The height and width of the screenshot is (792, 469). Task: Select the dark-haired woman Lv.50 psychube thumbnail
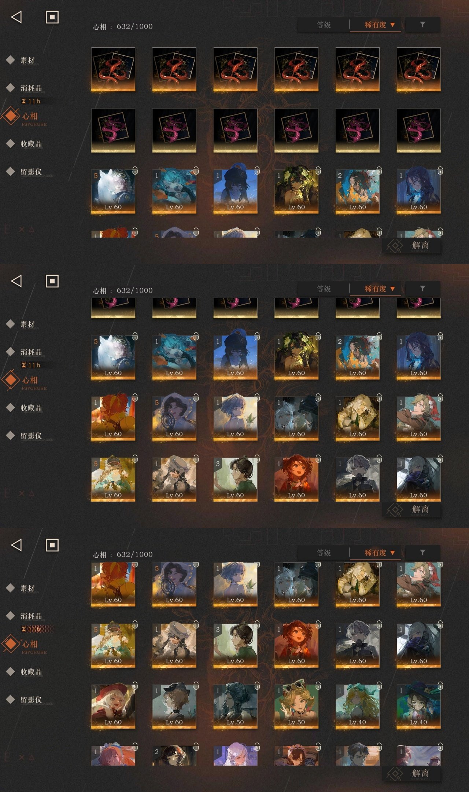[235, 706]
